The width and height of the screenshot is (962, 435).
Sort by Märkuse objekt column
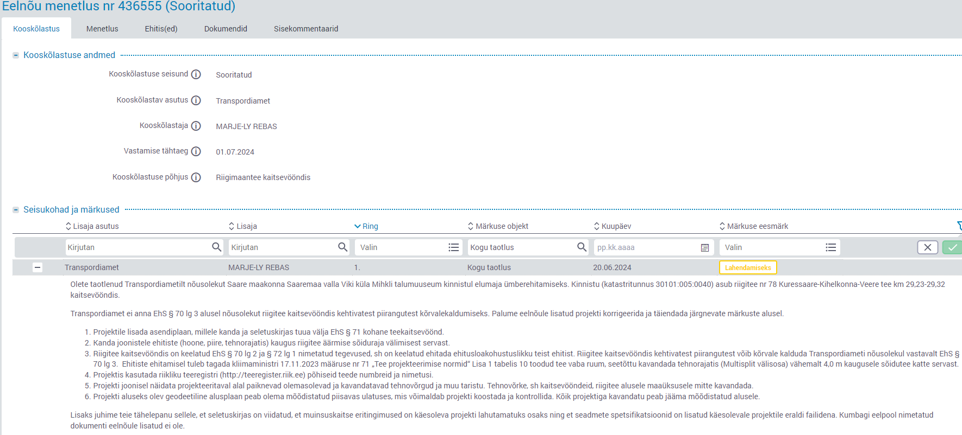coord(498,226)
